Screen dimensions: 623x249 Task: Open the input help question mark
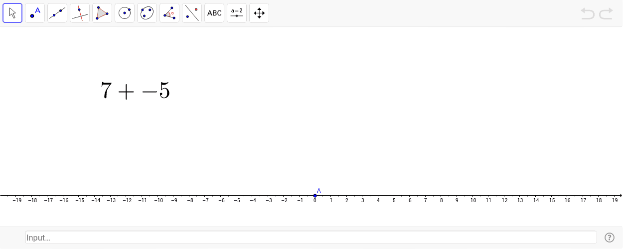coord(609,238)
